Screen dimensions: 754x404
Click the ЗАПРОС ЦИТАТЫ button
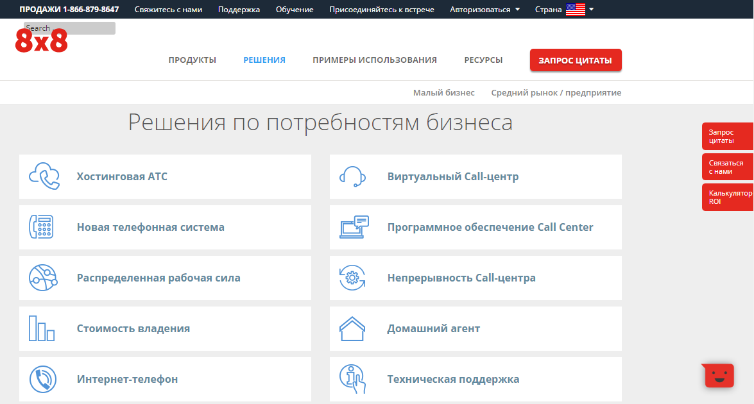coord(575,60)
